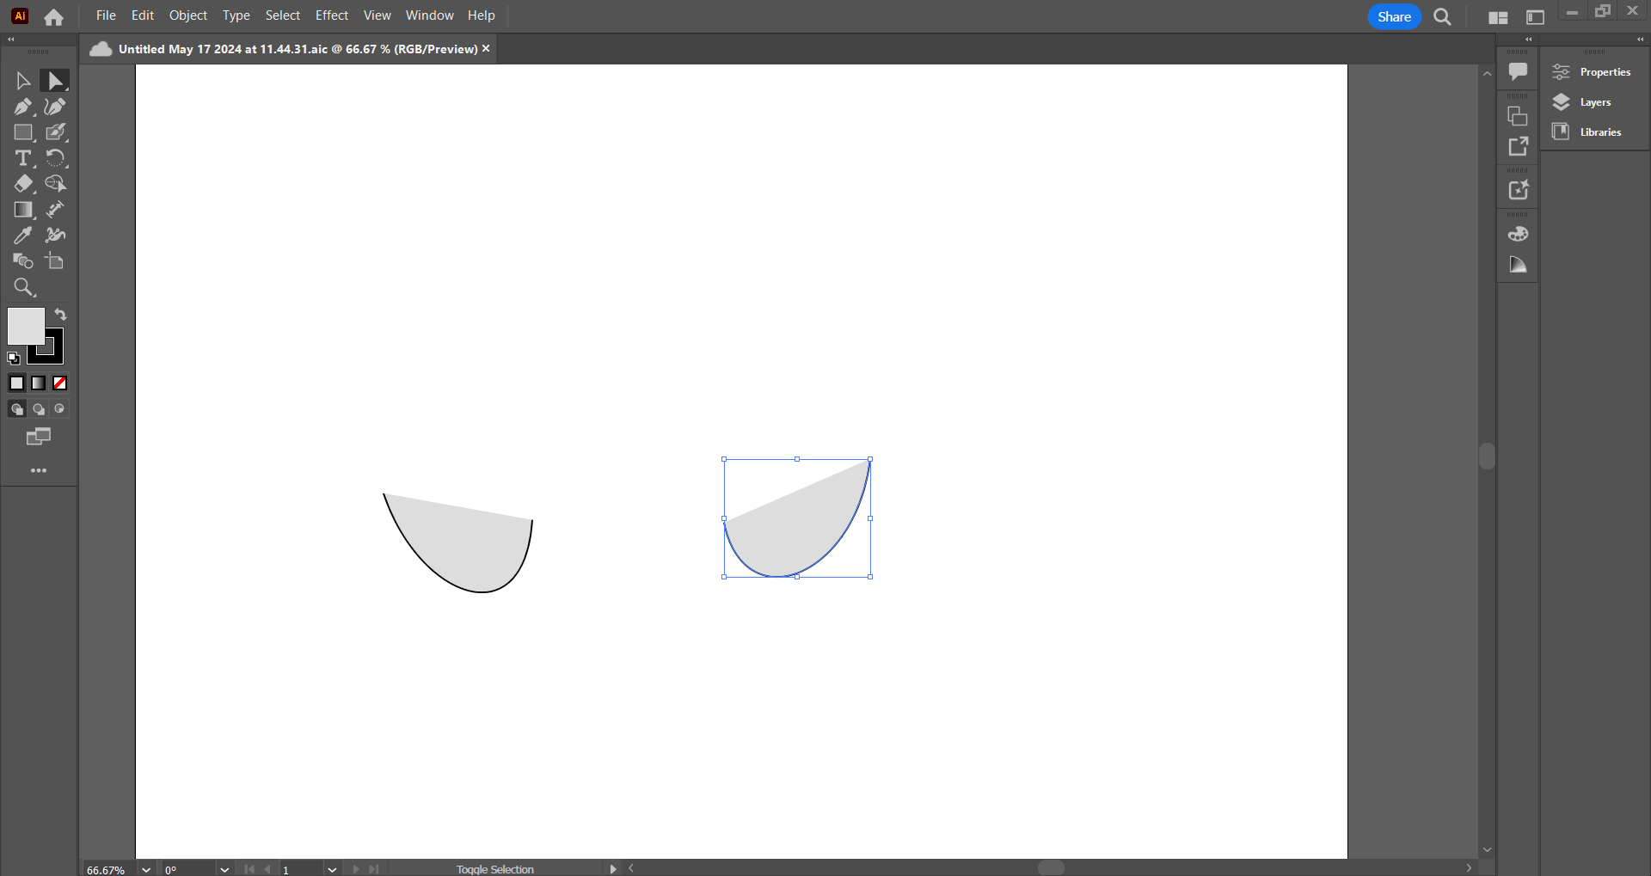
Task: Select the Eraser tool
Action: (x=23, y=184)
